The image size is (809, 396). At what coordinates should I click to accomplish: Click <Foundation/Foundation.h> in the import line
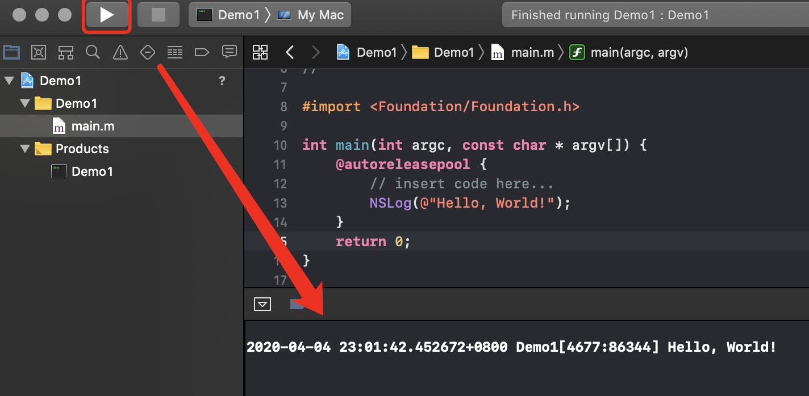(x=474, y=107)
